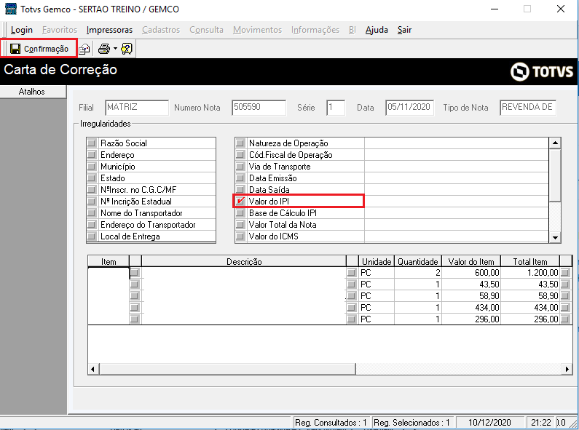
Task: Click the irregularities list scroll down arrow
Action: (555, 237)
